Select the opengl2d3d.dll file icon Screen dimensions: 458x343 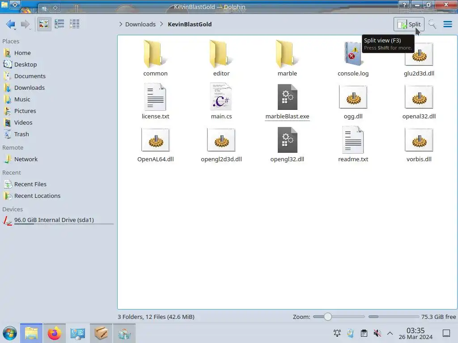click(x=221, y=140)
